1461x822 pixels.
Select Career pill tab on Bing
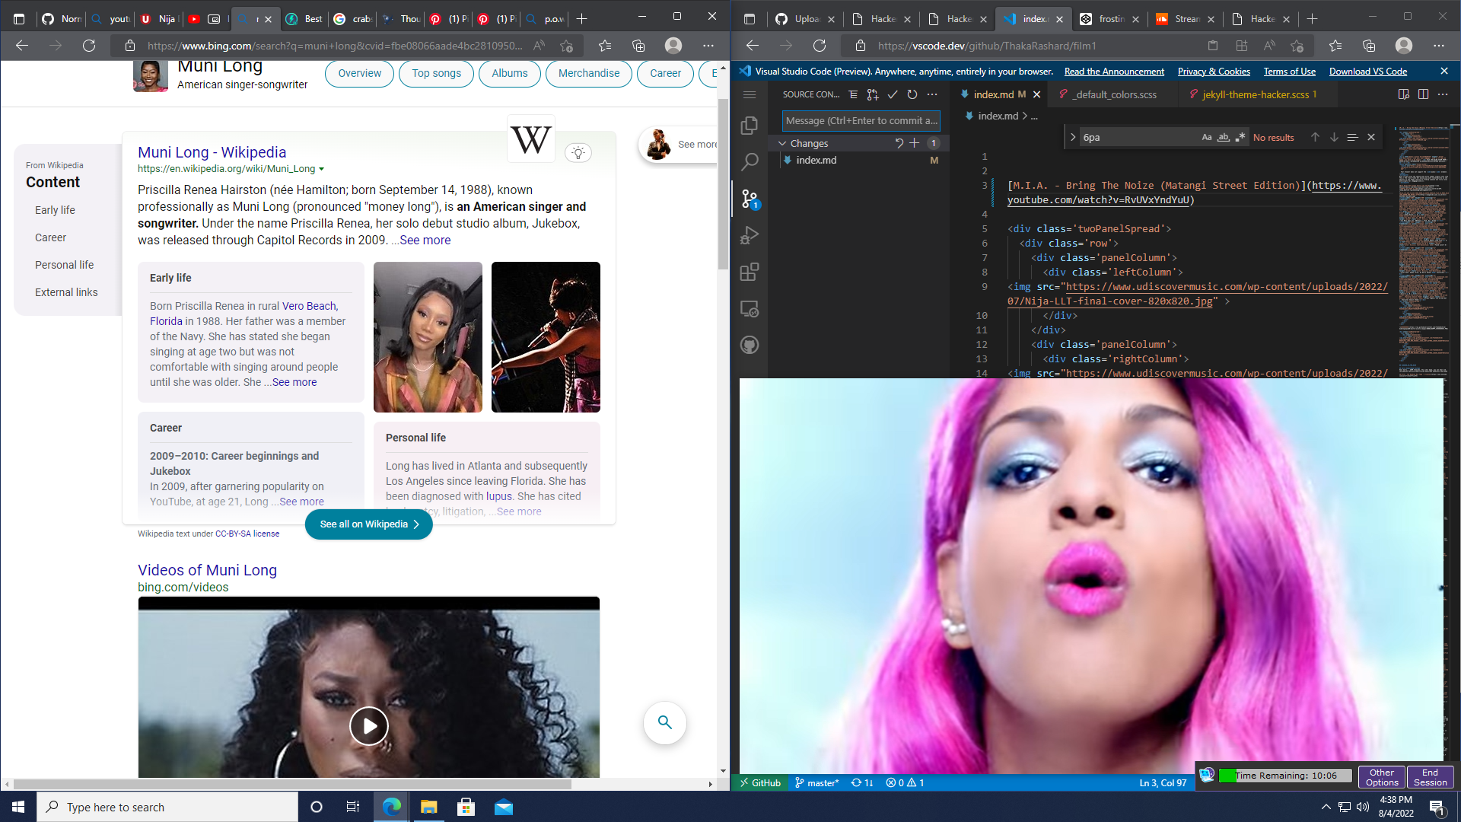coord(665,73)
